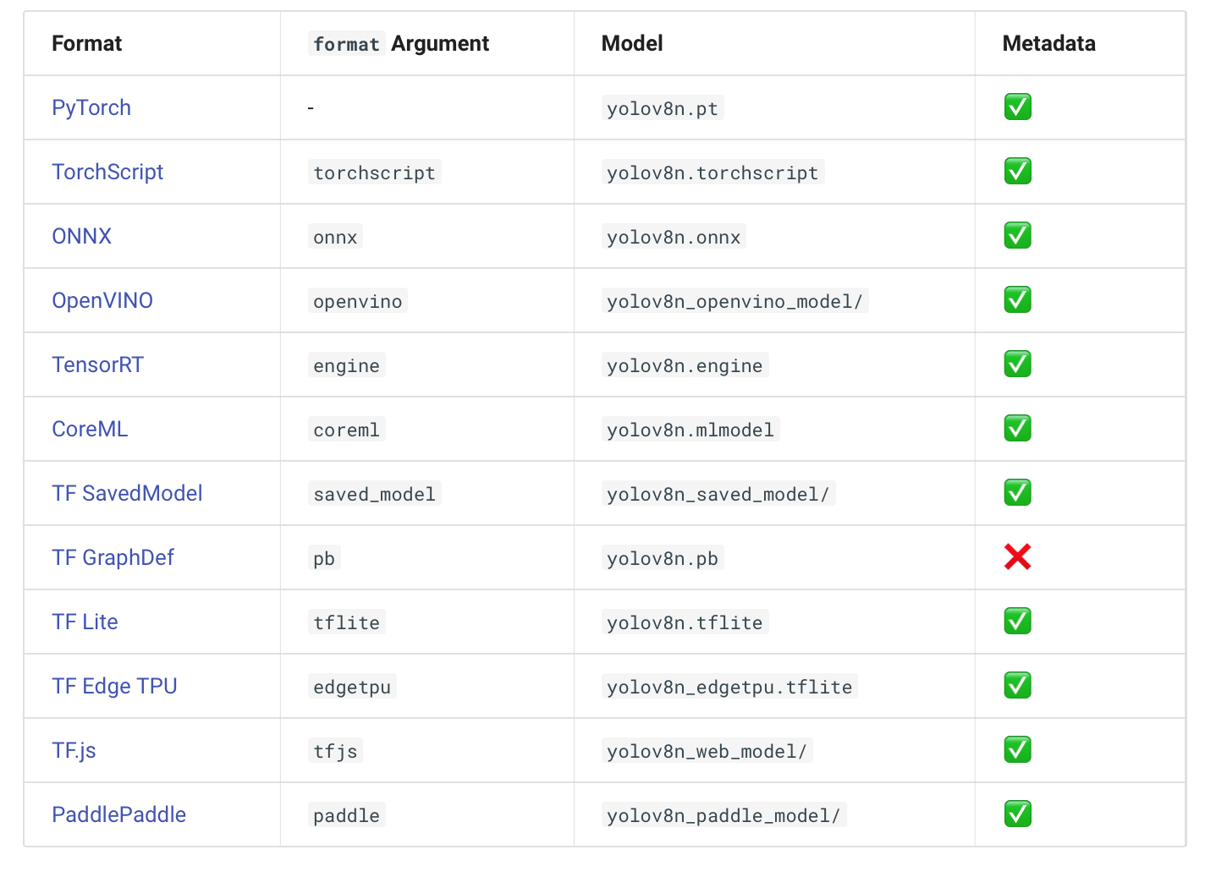The height and width of the screenshot is (888, 1227).
Task: Open the TF.js link
Action: tap(74, 750)
